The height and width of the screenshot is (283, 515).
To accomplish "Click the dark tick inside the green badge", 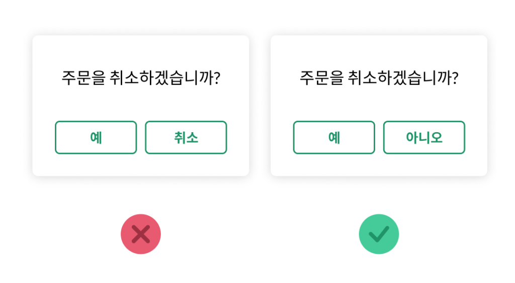I will coord(379,234).
